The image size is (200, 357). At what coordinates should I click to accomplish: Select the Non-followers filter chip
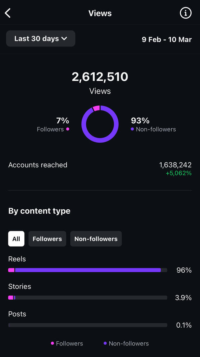point(96,239)
